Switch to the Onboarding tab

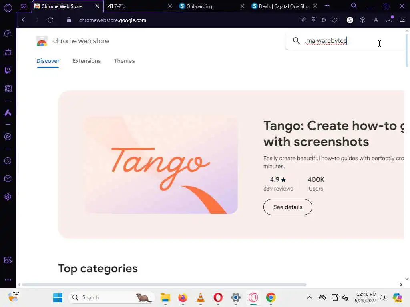click(212, 6)
